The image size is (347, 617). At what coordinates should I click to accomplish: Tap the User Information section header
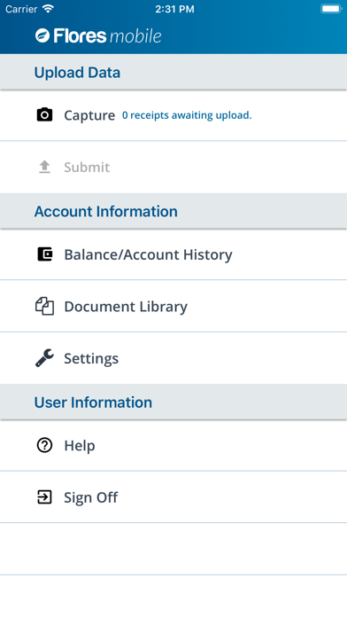click(173, 402)
